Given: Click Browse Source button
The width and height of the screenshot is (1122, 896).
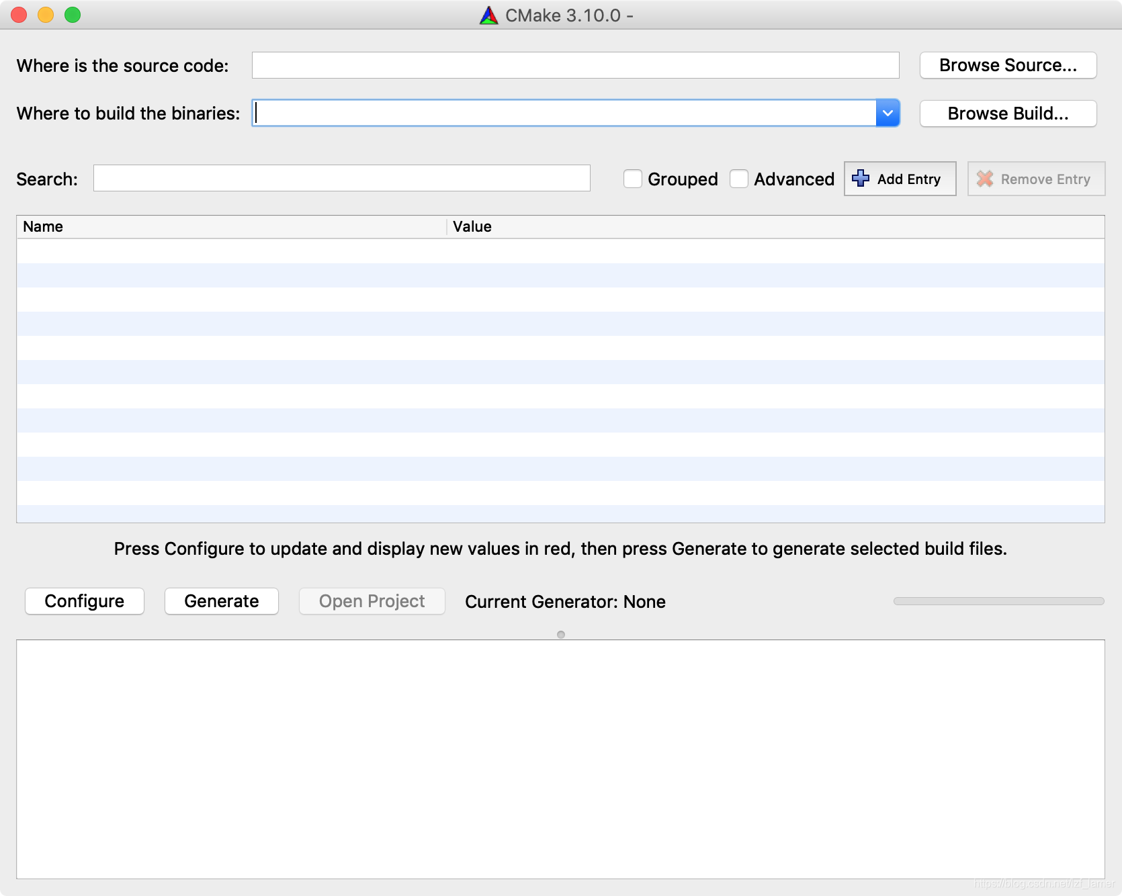Looking at the screenshot, I should tap(1008, 65).
